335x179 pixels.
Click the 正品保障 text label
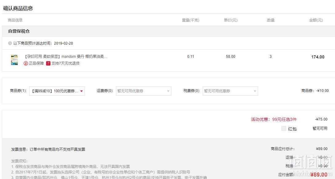point(36,63)
